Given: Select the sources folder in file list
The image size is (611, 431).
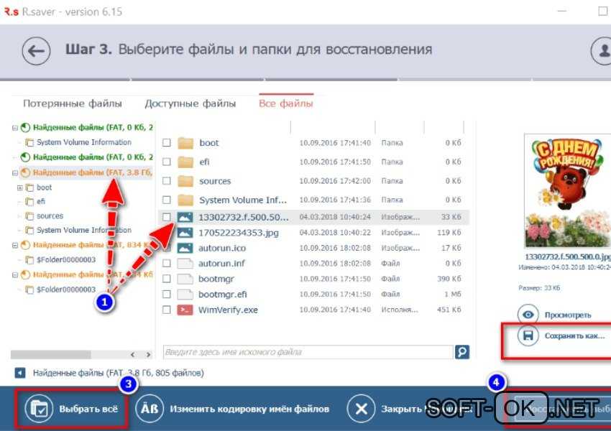Looking at the screenshot, I should click(x=215, y=181).
